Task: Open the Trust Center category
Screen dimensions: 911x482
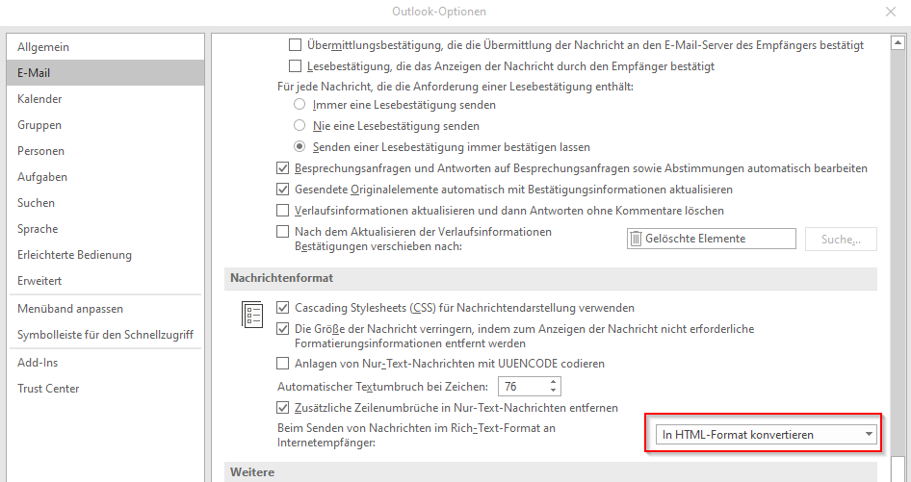Action: pos(105,389)
